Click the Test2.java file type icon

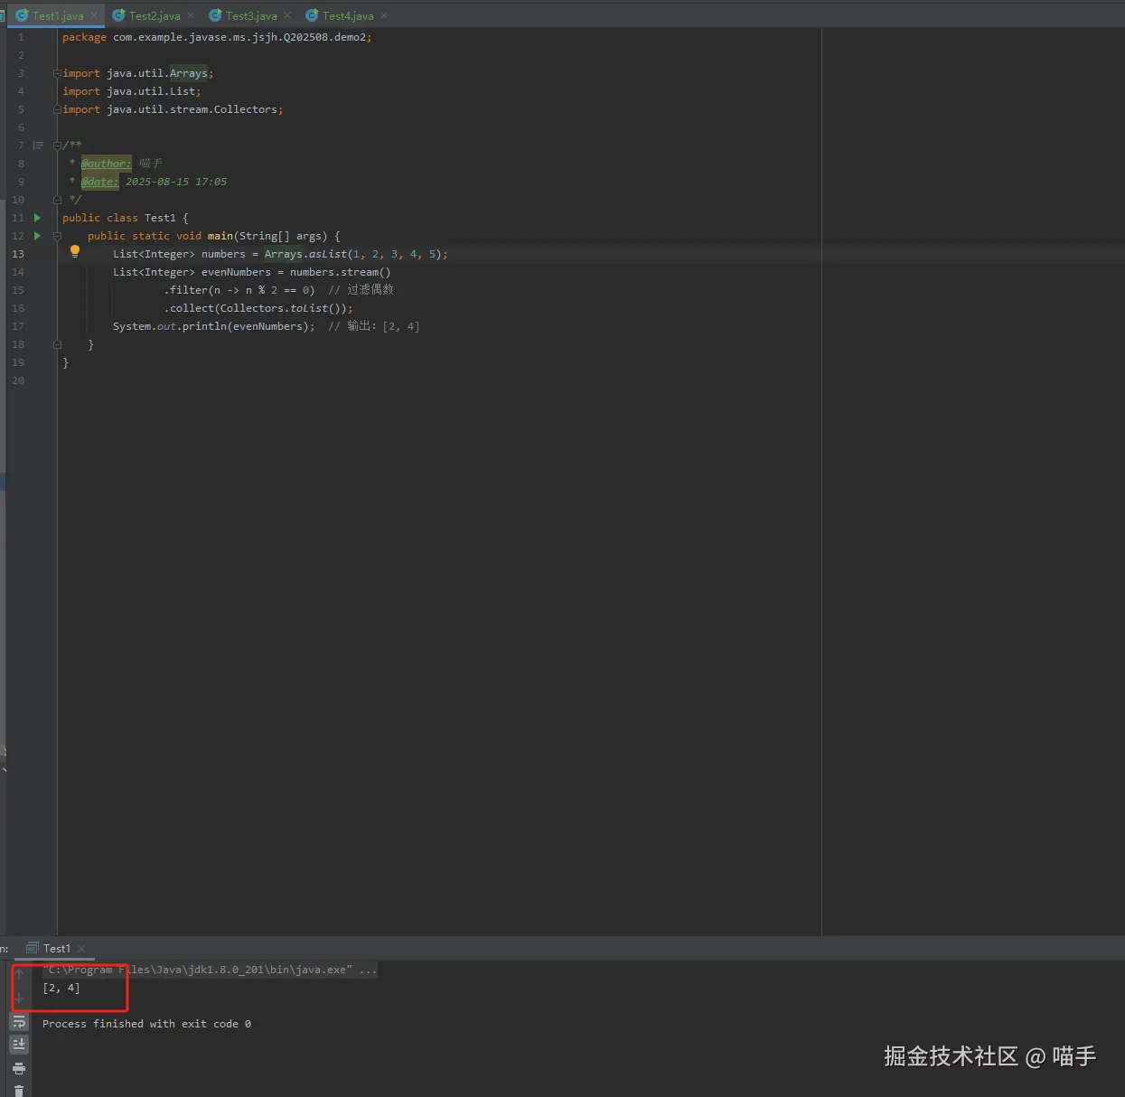(x=118, y=15)
